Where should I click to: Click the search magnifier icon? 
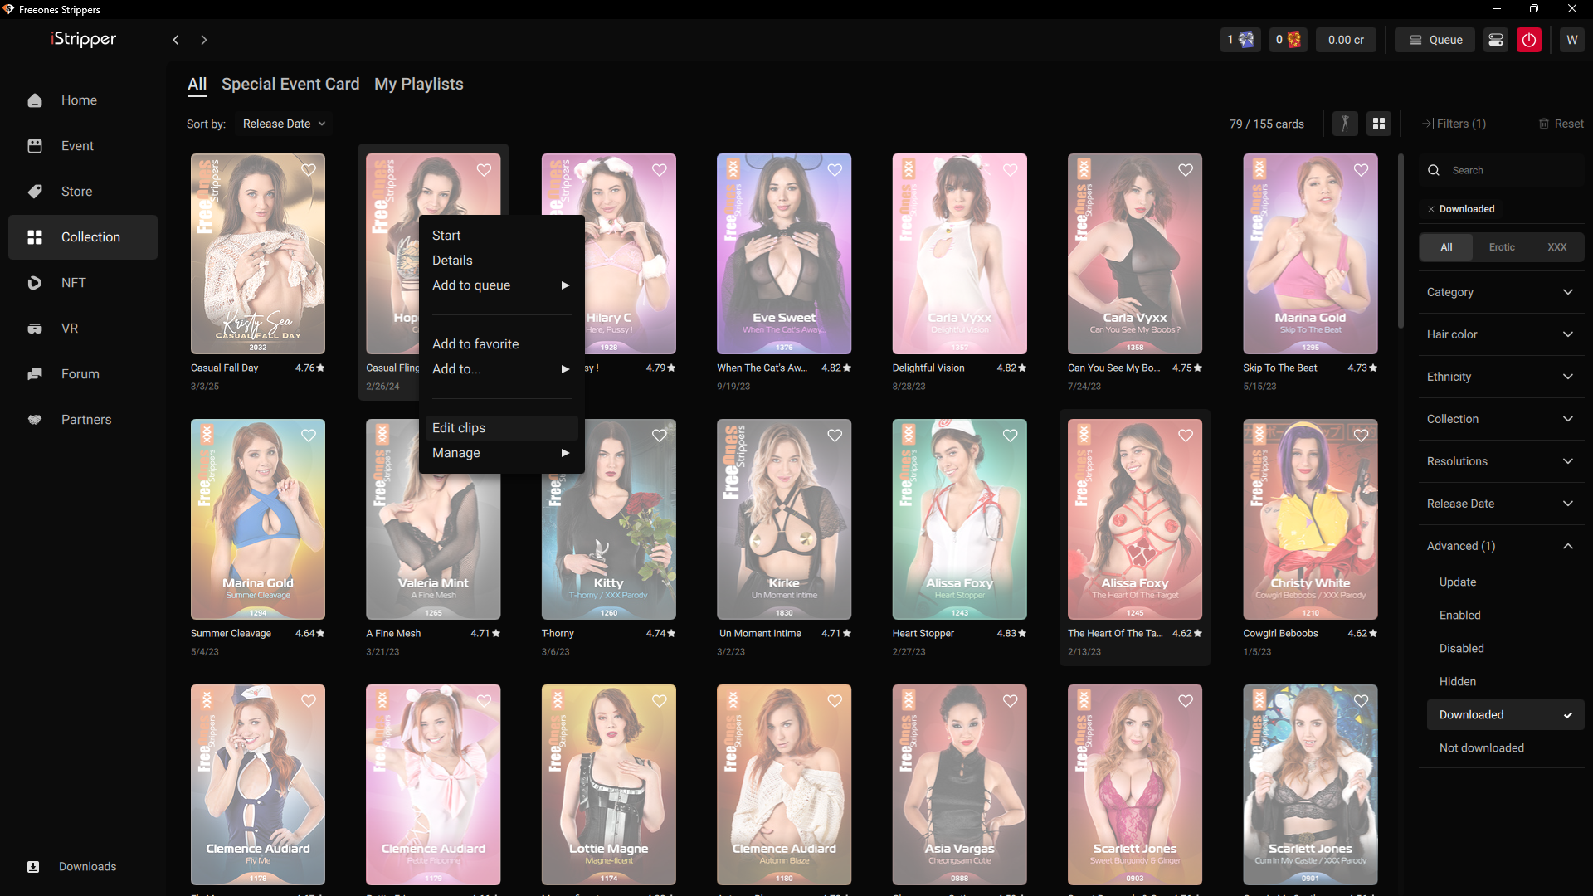tap(1434, 170)
